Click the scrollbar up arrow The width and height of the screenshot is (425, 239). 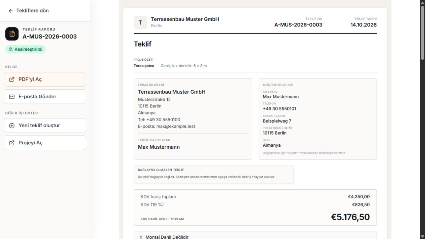coord(422,3)
